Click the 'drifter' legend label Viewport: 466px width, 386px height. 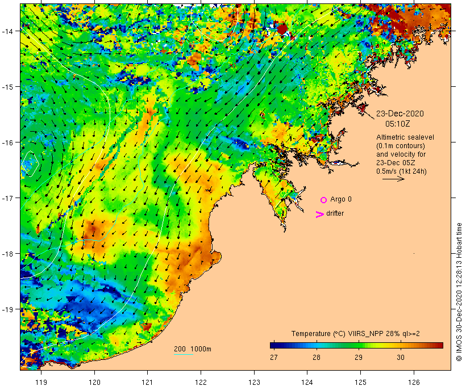click(x=335, y=213)
